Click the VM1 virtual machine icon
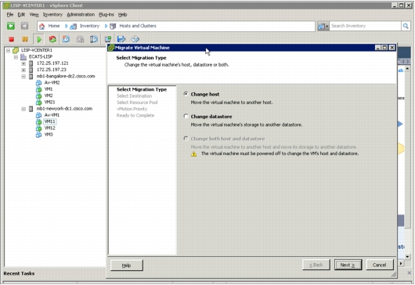 38,89
